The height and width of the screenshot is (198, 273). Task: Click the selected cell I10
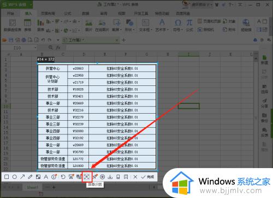(188, 106)
